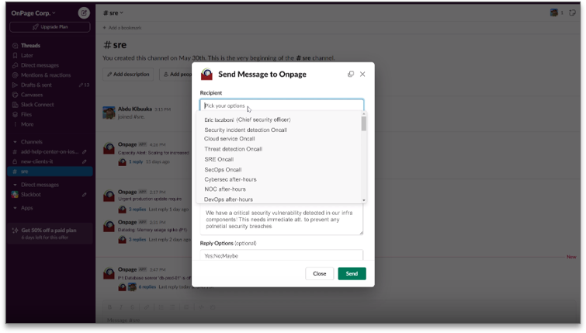Click the pencil icon next to Slackbot
Screen dimensions: 586x333
pyautogui.click(x=85, y=195)
